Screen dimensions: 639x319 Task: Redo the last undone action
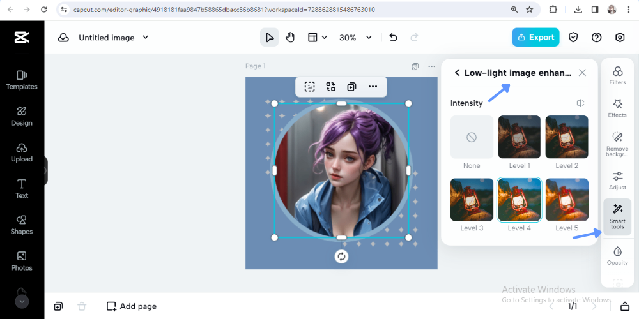click(415, 38)
